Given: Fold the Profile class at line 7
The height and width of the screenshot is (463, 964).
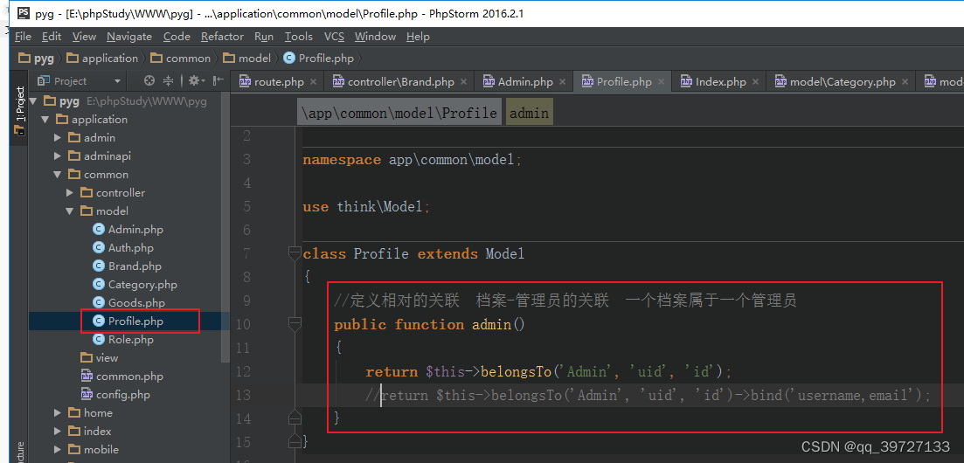Looking at the screenshot, I should (295, 253).
